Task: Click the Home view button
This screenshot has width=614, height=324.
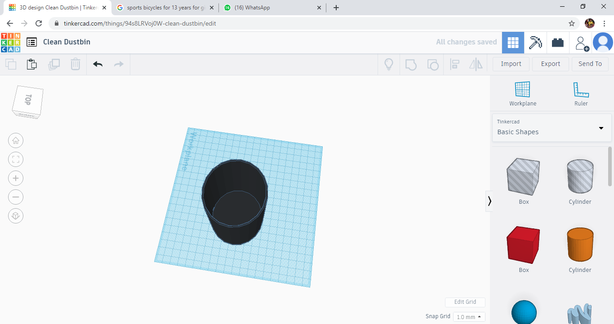Action: click(x=16, y=140)
